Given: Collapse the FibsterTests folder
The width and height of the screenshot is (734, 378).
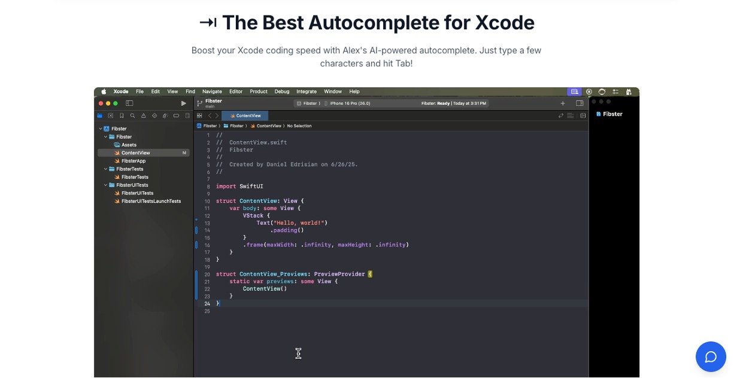Looking at the screenshot, I should (106, 169).
